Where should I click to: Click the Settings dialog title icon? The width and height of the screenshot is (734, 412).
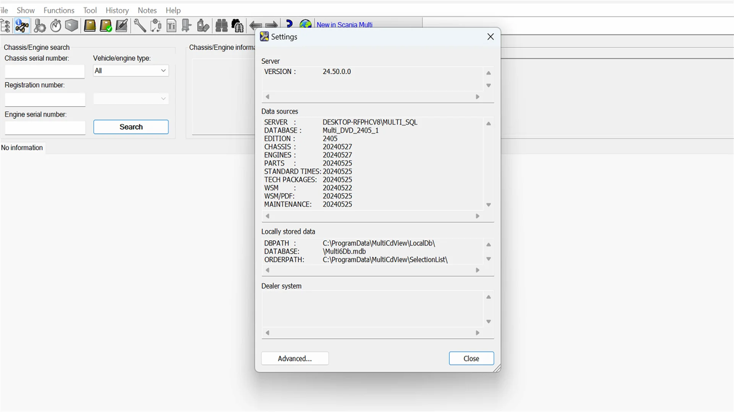[x=264, y=37]
